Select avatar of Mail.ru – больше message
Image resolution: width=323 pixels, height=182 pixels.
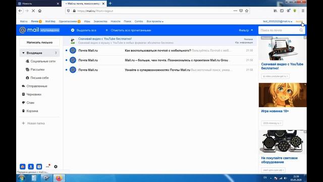(x=73, y=60)
